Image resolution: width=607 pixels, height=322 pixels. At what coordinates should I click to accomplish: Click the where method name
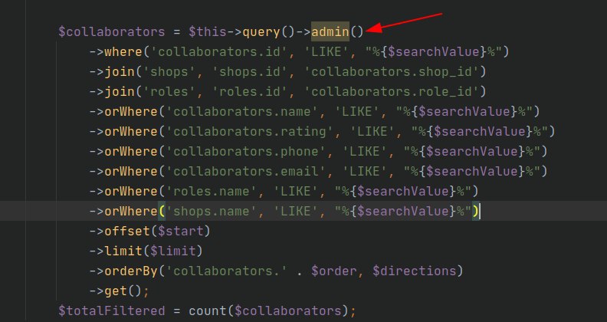[123, 52]
